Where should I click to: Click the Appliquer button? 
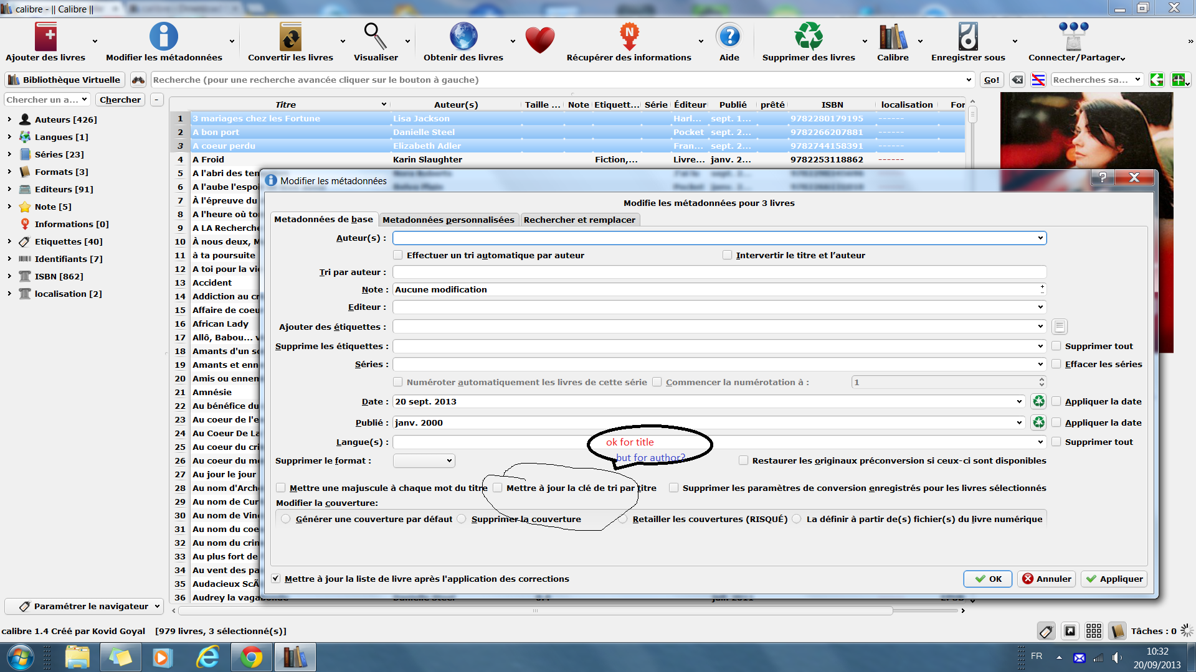point(1114,579)
